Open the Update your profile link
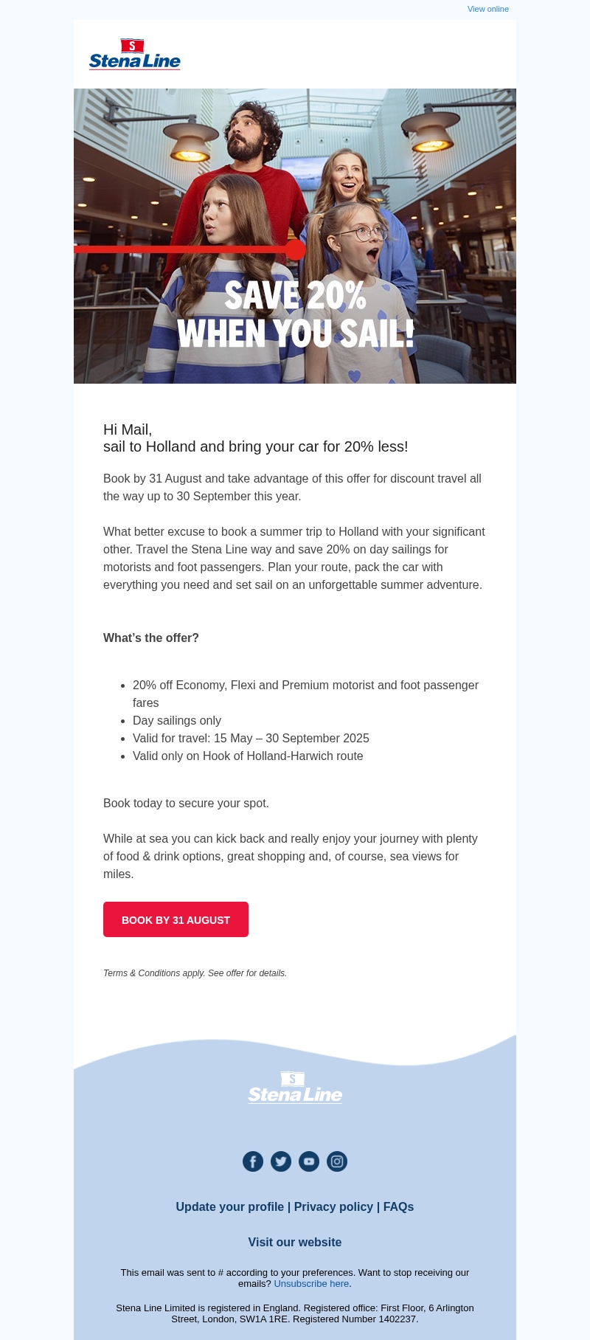Image resolution: width=590 pixels, height=1340 pixels. tap(229, 1207)
